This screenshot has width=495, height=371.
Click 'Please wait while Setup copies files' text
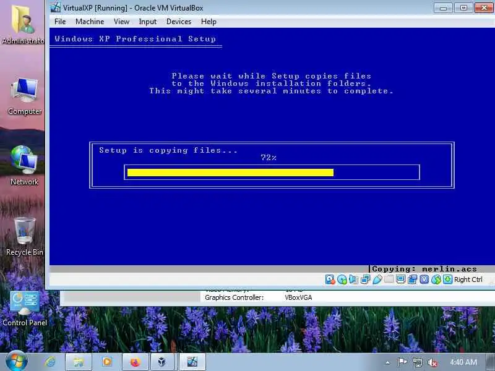click(272, 75)
